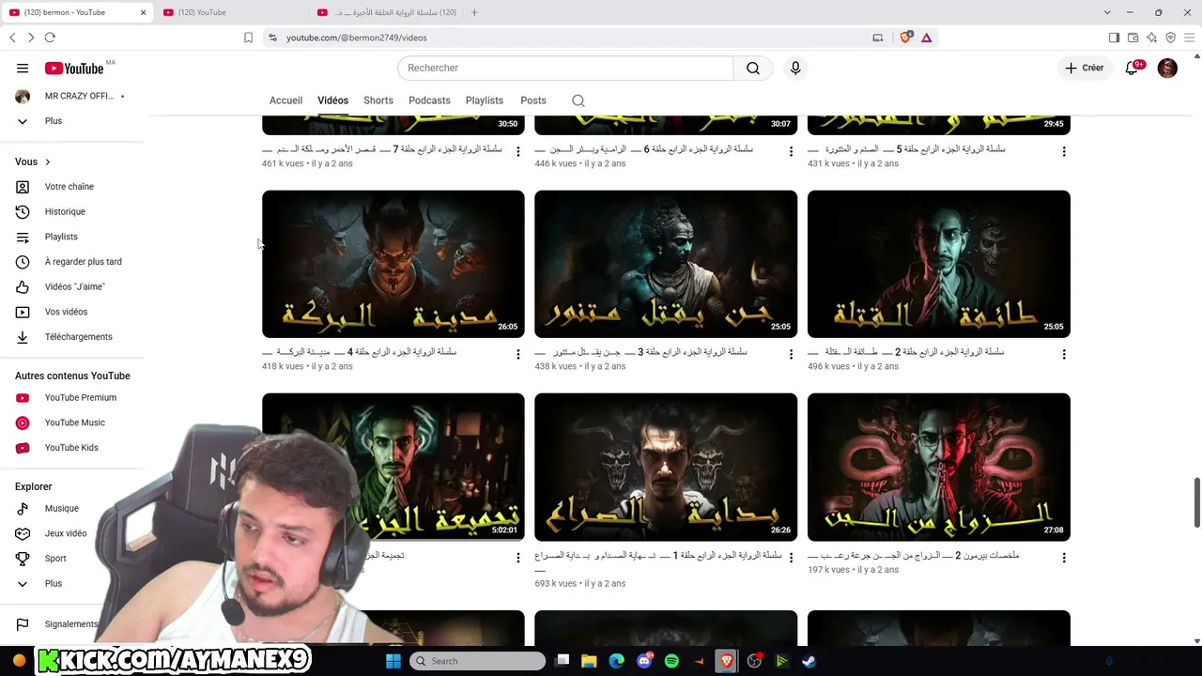Open Brave Leo AI assistant icon
The width and height of the screenshot is (1202, 676).
(1151, 38)
